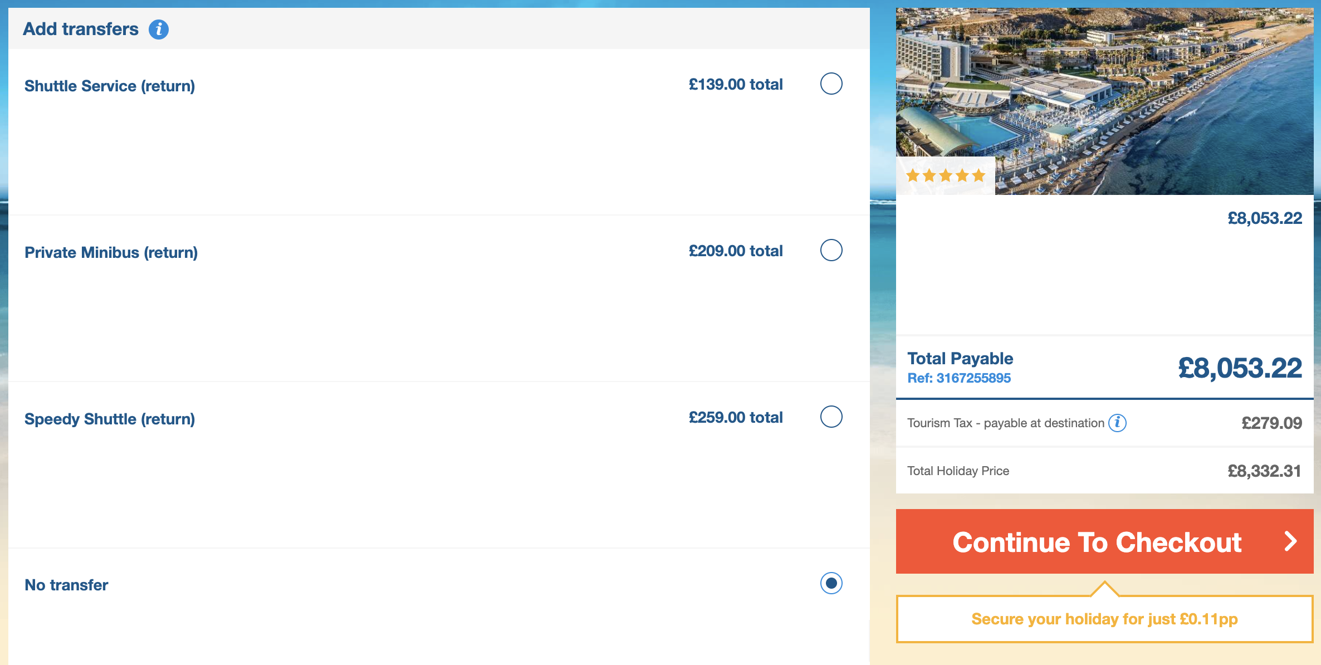Click the Add transfers section heading
The width and height of the screenshot is (1321, 665).
coord(81,29)
